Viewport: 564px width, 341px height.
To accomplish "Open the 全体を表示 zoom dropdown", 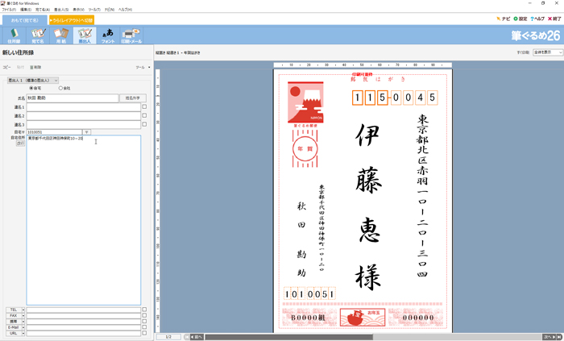I will coord(548,52).
